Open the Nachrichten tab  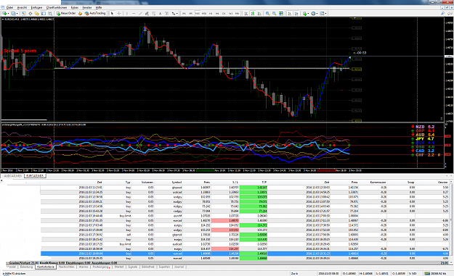click(x=66, y=267)
